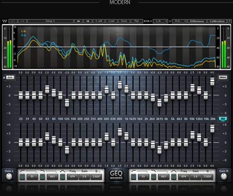
Task: Enable the left channel high-pass filter
Action: 23,177
